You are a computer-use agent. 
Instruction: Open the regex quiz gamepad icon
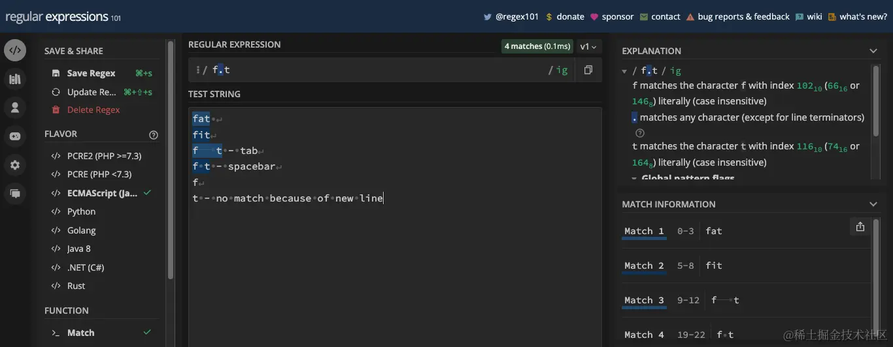[15, 136]
